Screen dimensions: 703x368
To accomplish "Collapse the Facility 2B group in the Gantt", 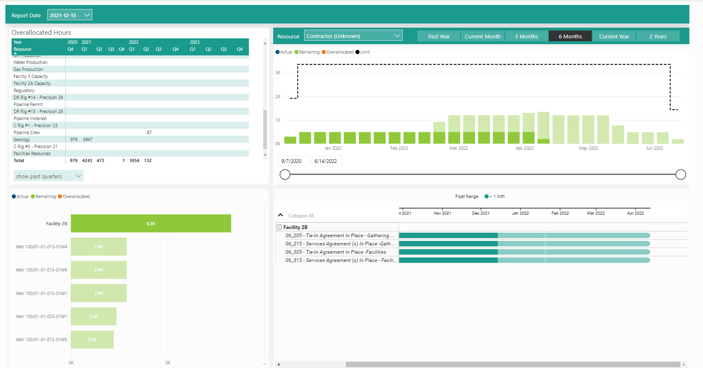I will (x=279, y=227).
